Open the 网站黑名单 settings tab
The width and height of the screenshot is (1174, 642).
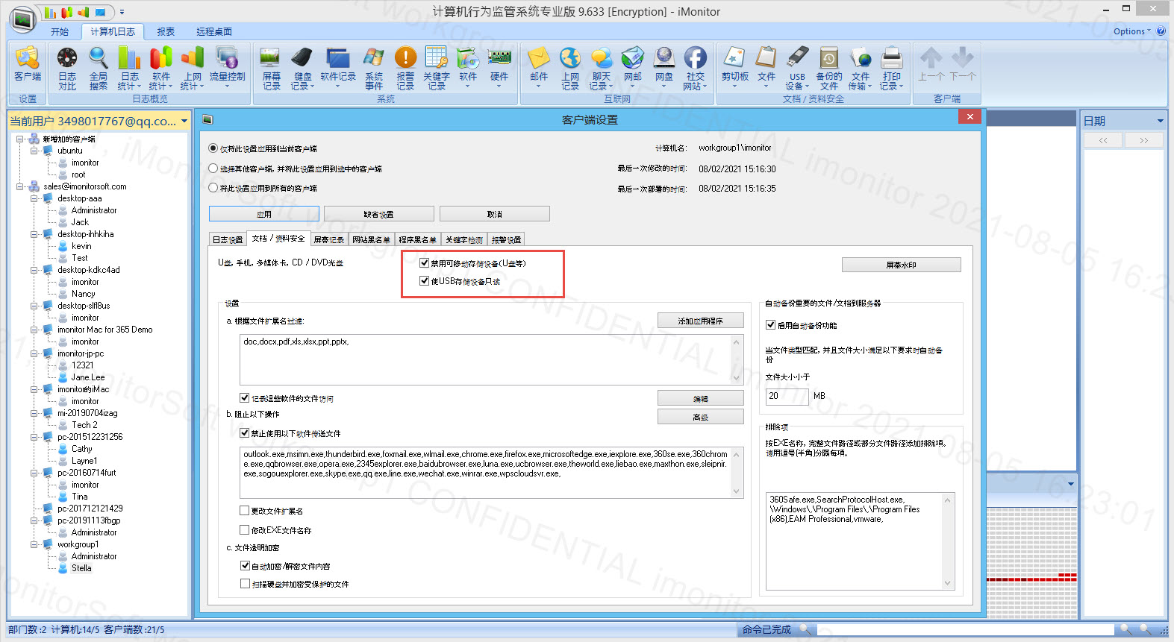(x=372, y=239)
